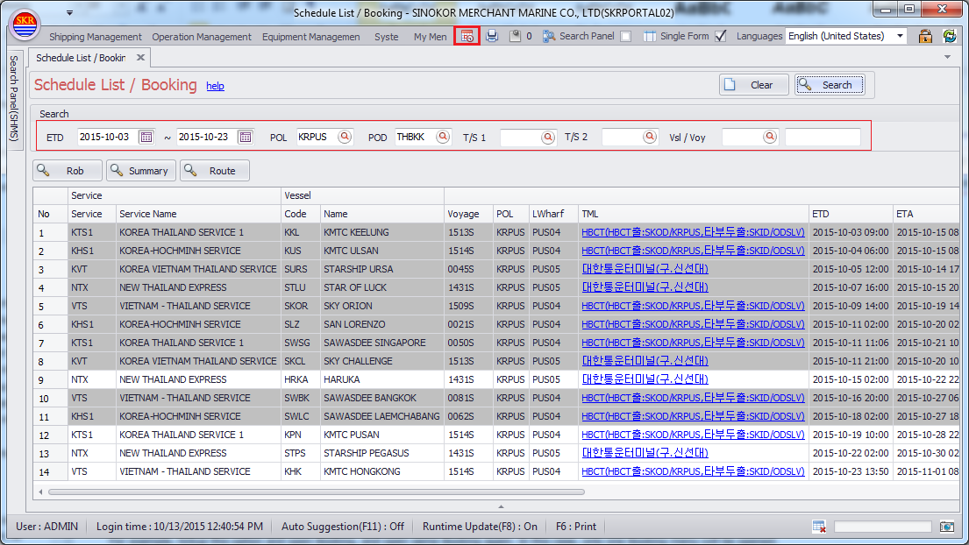
Task: Click the Search Panel binoculars icon
Action: (x=549, y=37)
